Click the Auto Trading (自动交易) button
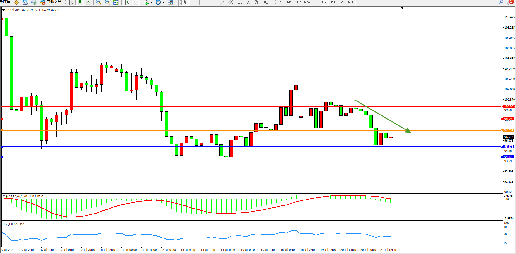This screenshot has height=254, width=516. tap(51, 2)
